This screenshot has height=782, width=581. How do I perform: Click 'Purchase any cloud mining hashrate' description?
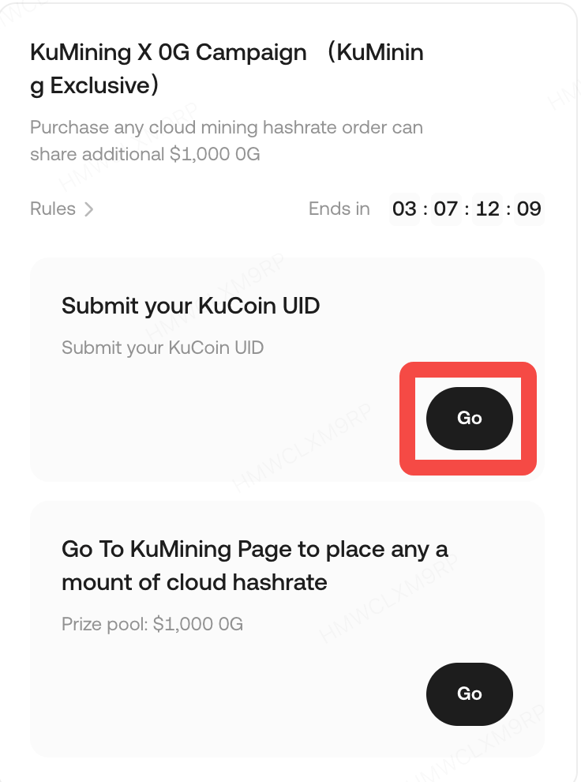(226, 128)
